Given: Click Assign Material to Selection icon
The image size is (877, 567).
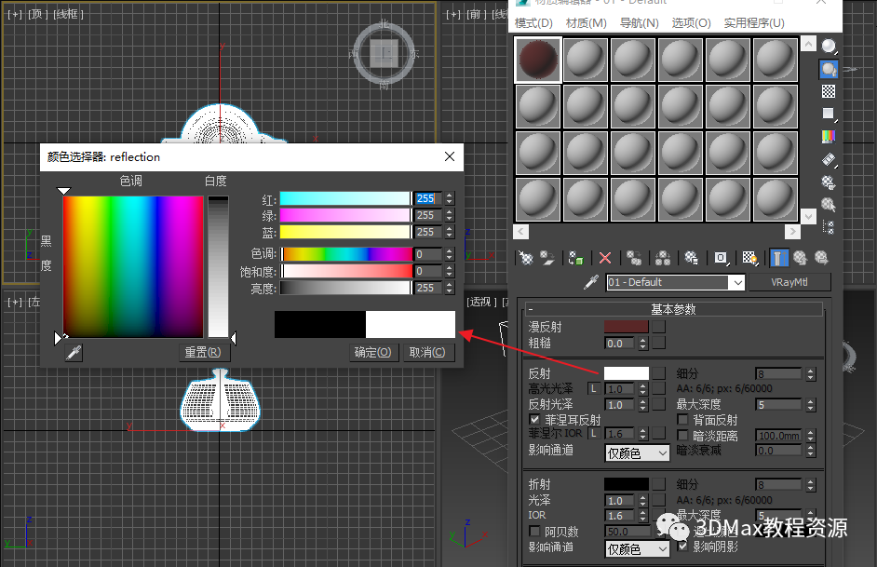Looking at the screenshot, I should click(x=576, y=258).
